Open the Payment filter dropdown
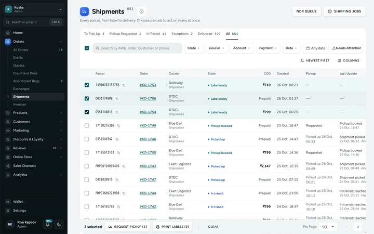The image size is (374, 234). [268, 48]
